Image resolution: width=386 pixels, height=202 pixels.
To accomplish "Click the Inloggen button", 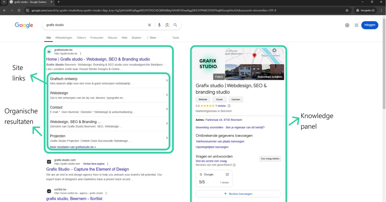I will coord(370,25).
